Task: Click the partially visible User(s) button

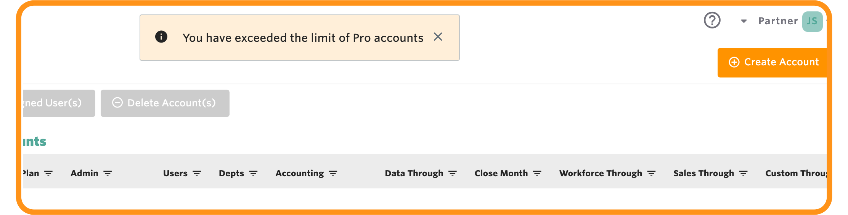Action: (59, 103)
